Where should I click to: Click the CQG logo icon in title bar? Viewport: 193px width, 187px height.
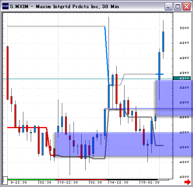(x=5, y=6)
